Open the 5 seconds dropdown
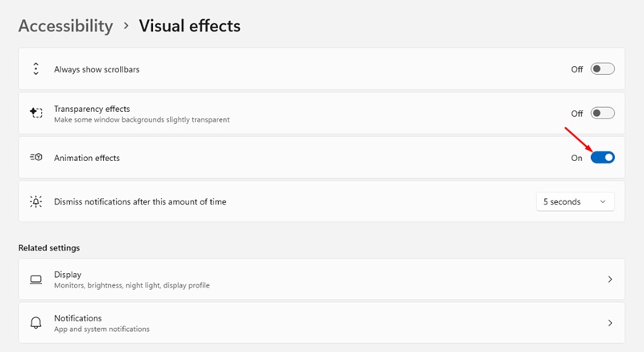 575,201
